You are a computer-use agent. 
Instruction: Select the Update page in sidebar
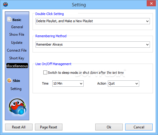(x=17, y=43)
